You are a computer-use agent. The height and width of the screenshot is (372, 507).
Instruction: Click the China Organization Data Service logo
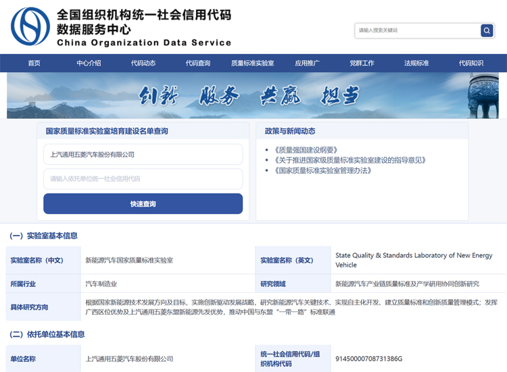coord(30,26)
